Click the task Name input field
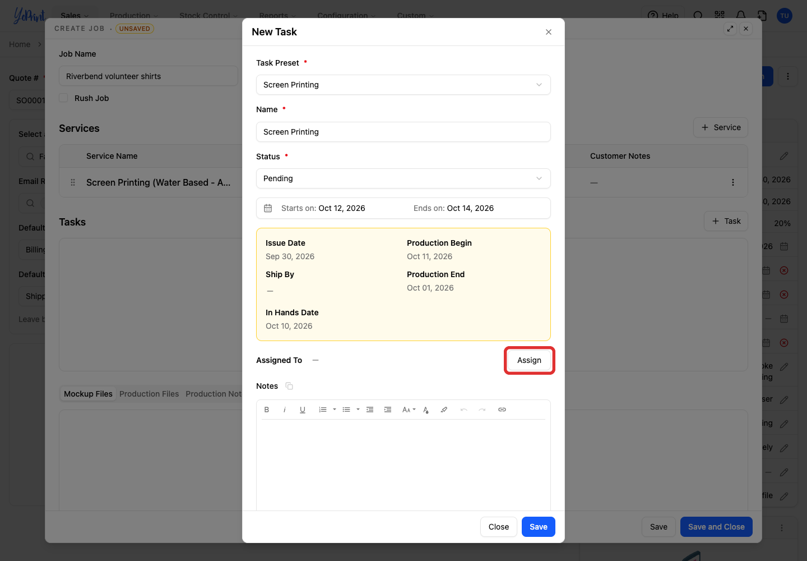The width and height of the screenshot is (807, 561). [x=403, y=132]
